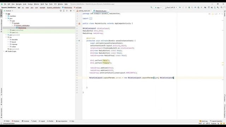Expand the mipmap folder
The width and height of the screenshot is (226, 127).
point(8,44)
